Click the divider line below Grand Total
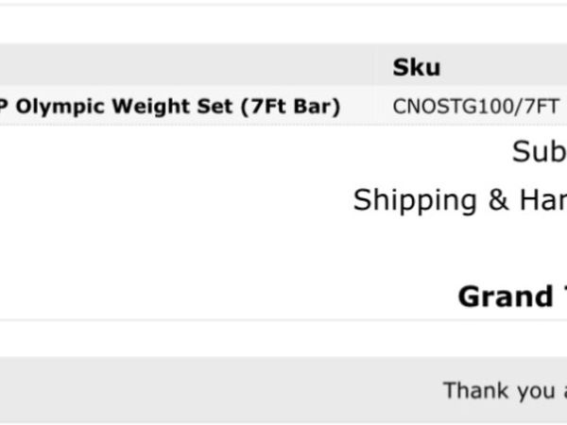The width and height of the screenshot is (567, 425). (283, 320)
